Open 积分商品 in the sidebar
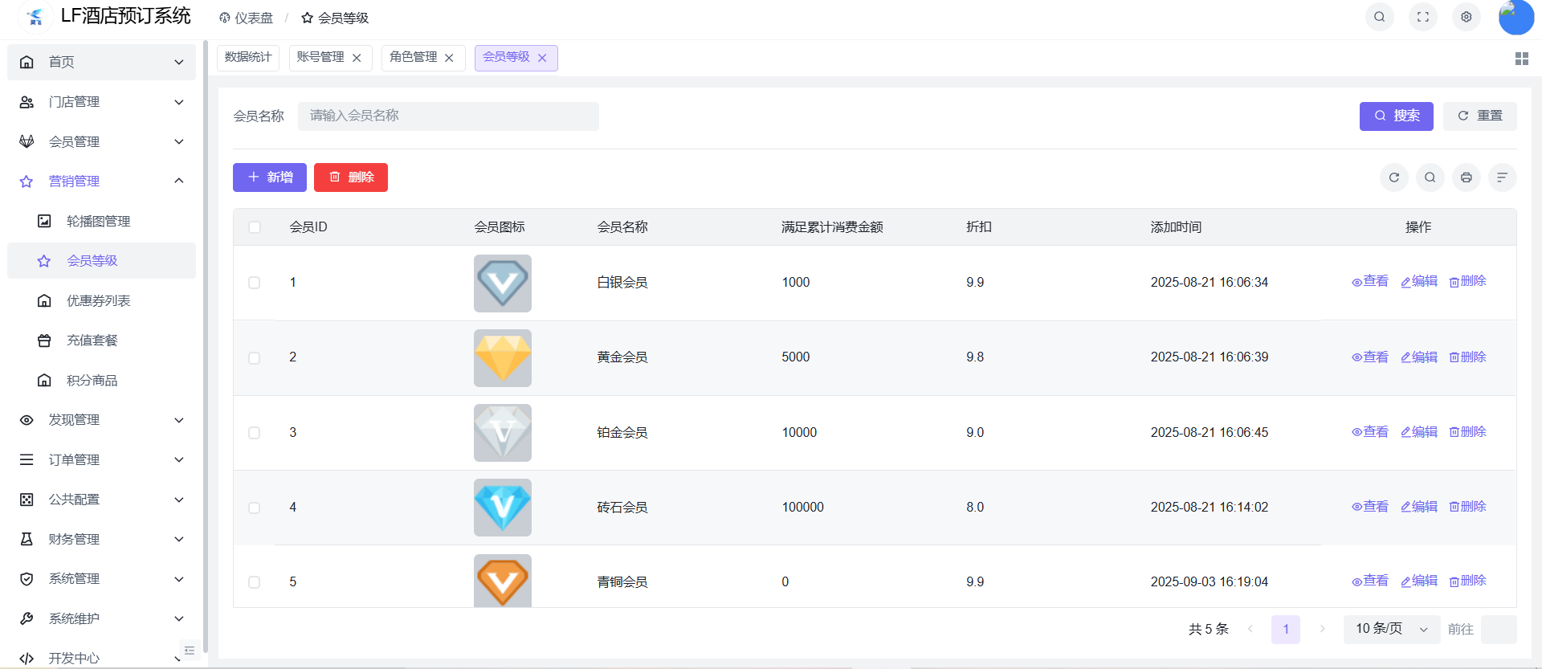Viewport: 1542px width, 669px height. (101, 380)
